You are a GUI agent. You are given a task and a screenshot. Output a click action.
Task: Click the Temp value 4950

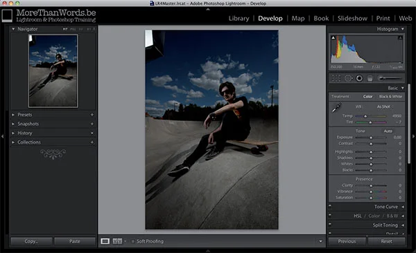tap(397, 116)
